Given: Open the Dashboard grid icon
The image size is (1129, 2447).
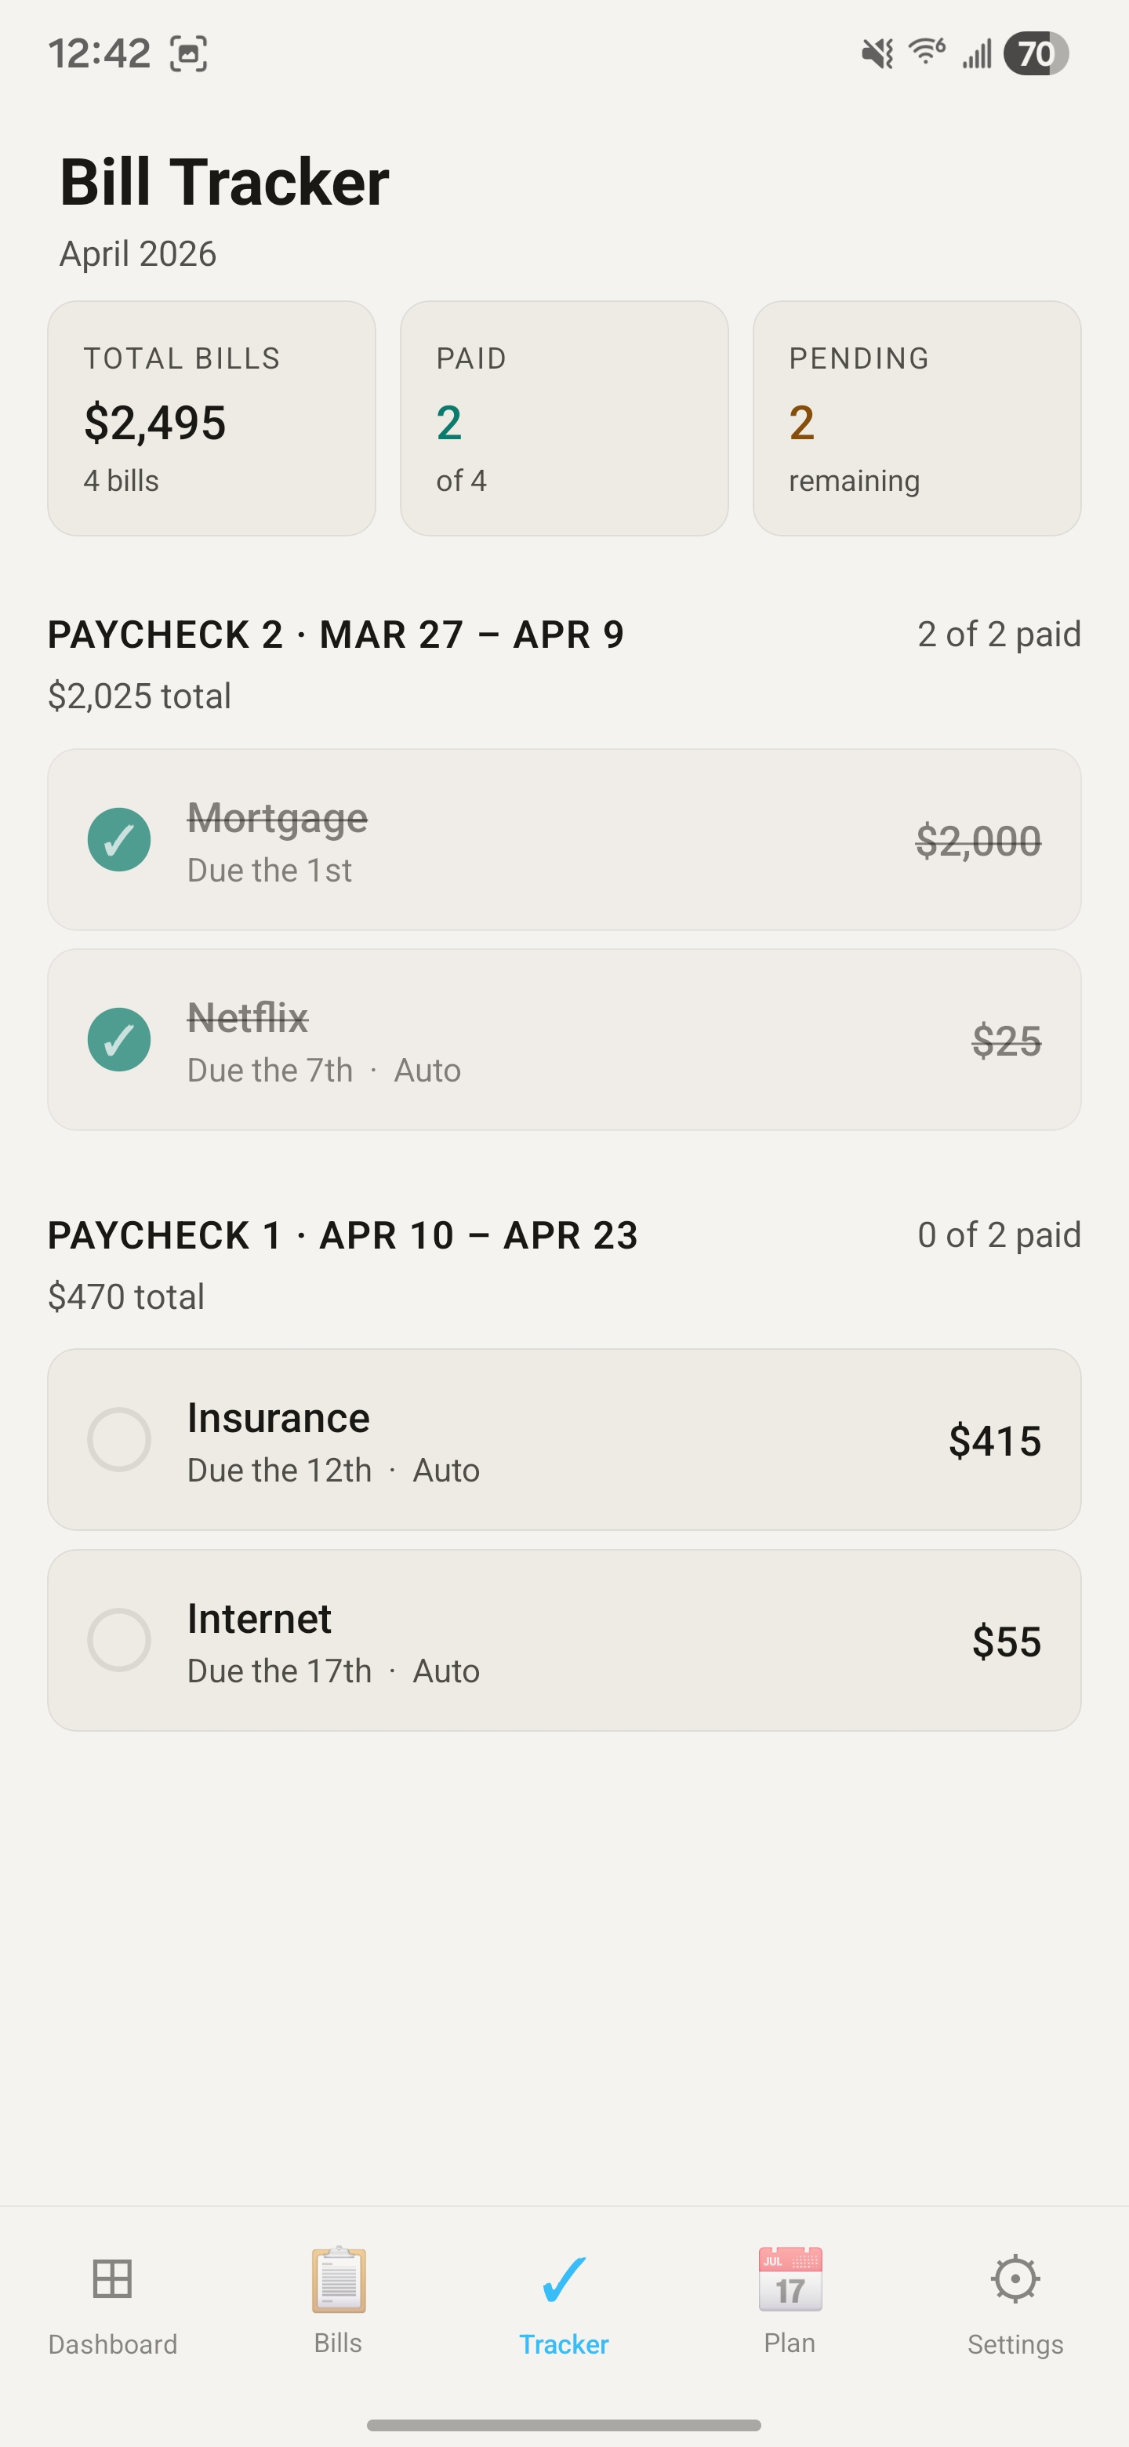Looking at the screenshot, I should [x=112, y=2280].
